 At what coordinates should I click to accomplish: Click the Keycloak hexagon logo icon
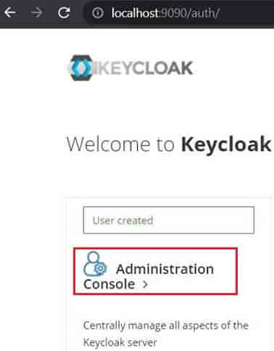(x=81, y=68)
